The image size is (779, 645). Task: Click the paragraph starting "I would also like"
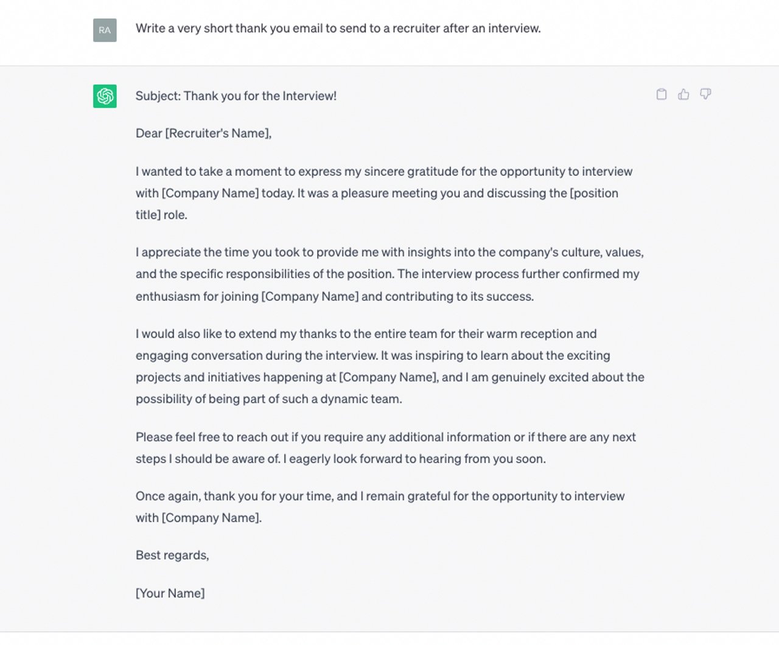(389, 355)
